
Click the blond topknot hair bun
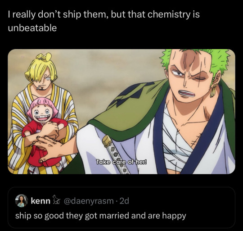[x=44, y=57]
